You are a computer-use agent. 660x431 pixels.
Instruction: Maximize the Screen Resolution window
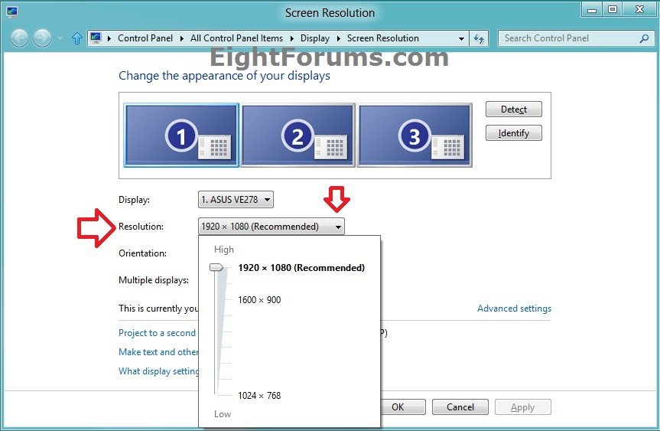(x=613, y=10)
